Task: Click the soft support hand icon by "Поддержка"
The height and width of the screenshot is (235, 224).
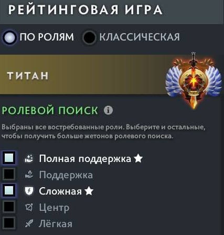Action: tap(29, 175)
